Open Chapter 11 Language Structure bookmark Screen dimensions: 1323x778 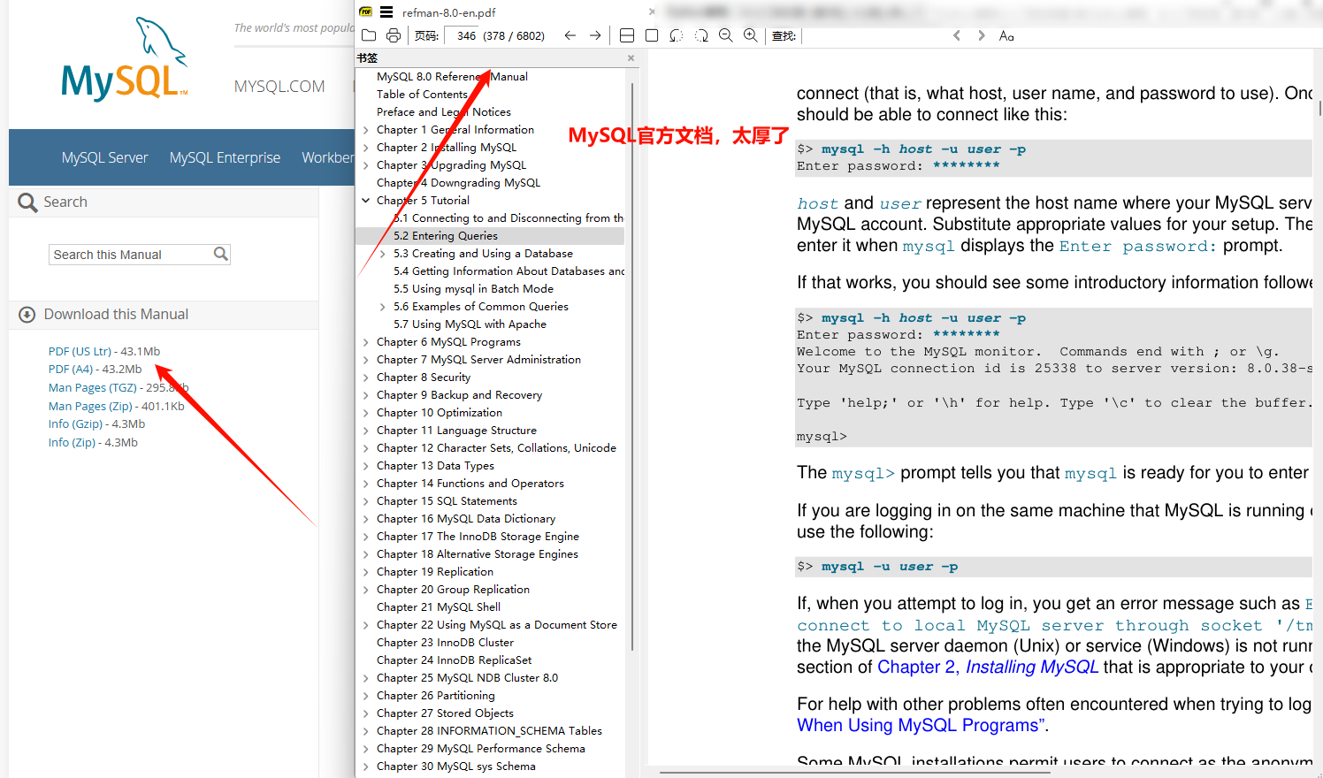click(x=456, y=431)
